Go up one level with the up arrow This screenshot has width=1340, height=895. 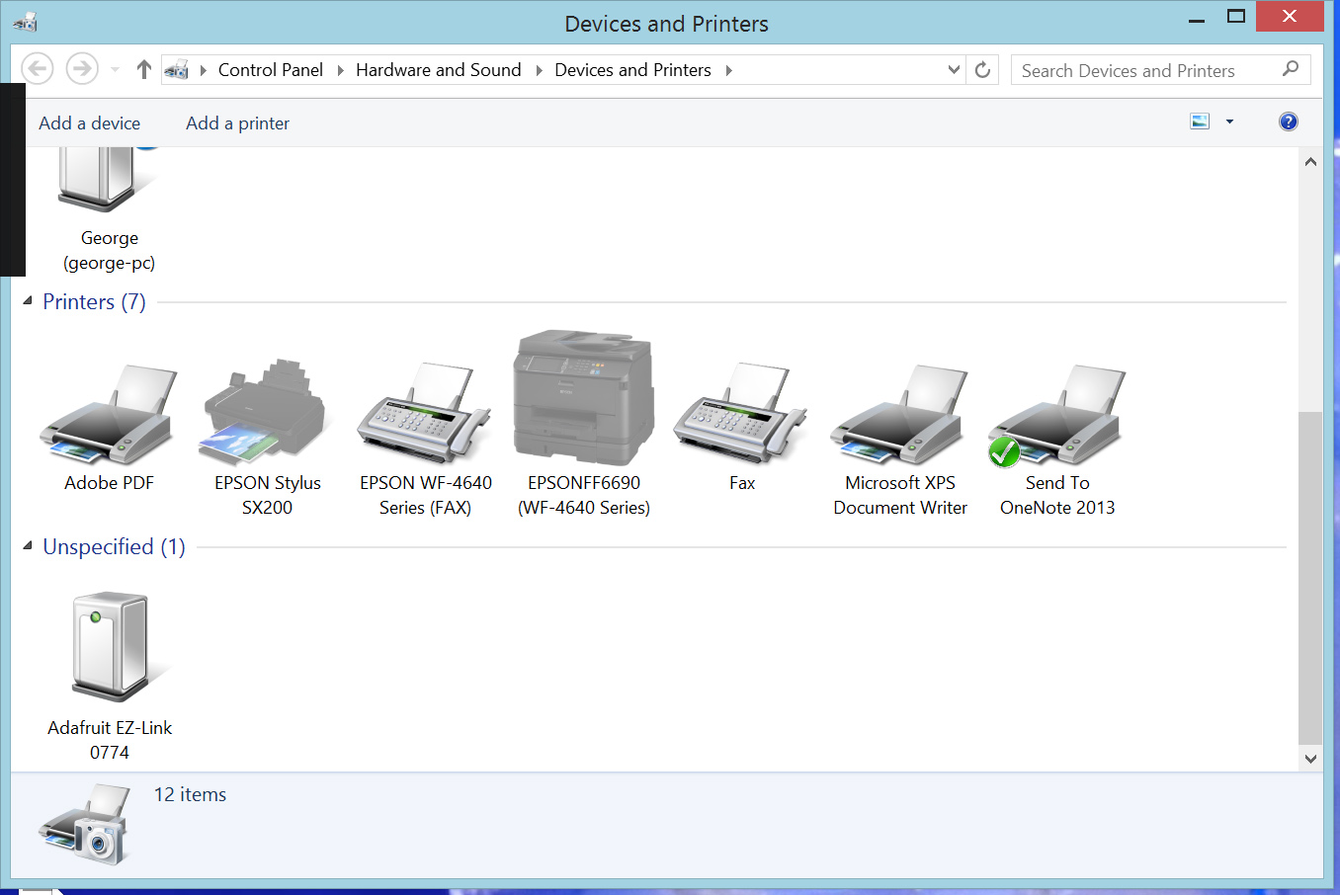click(144, 69)
